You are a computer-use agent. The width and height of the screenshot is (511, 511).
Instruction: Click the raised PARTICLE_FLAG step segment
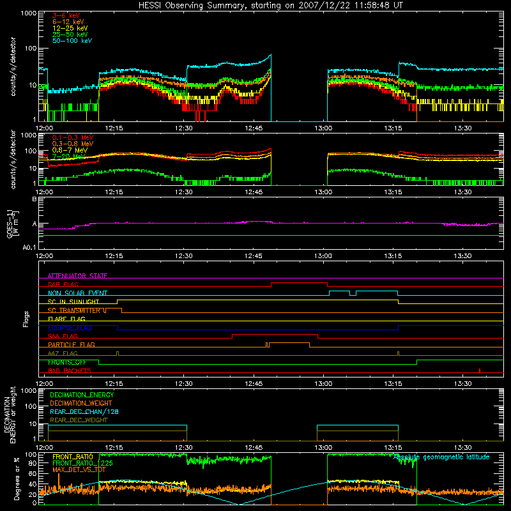tap(289, 343)
